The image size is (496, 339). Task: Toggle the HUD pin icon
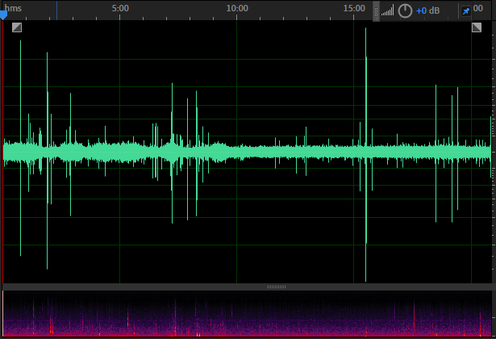(466, 11)
